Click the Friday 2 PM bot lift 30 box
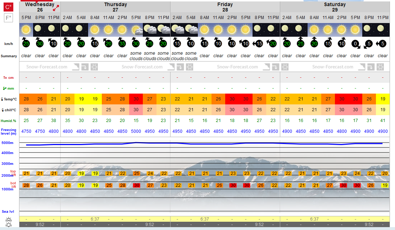This screenshot has height=230, width=395. [x=233, y=185]
